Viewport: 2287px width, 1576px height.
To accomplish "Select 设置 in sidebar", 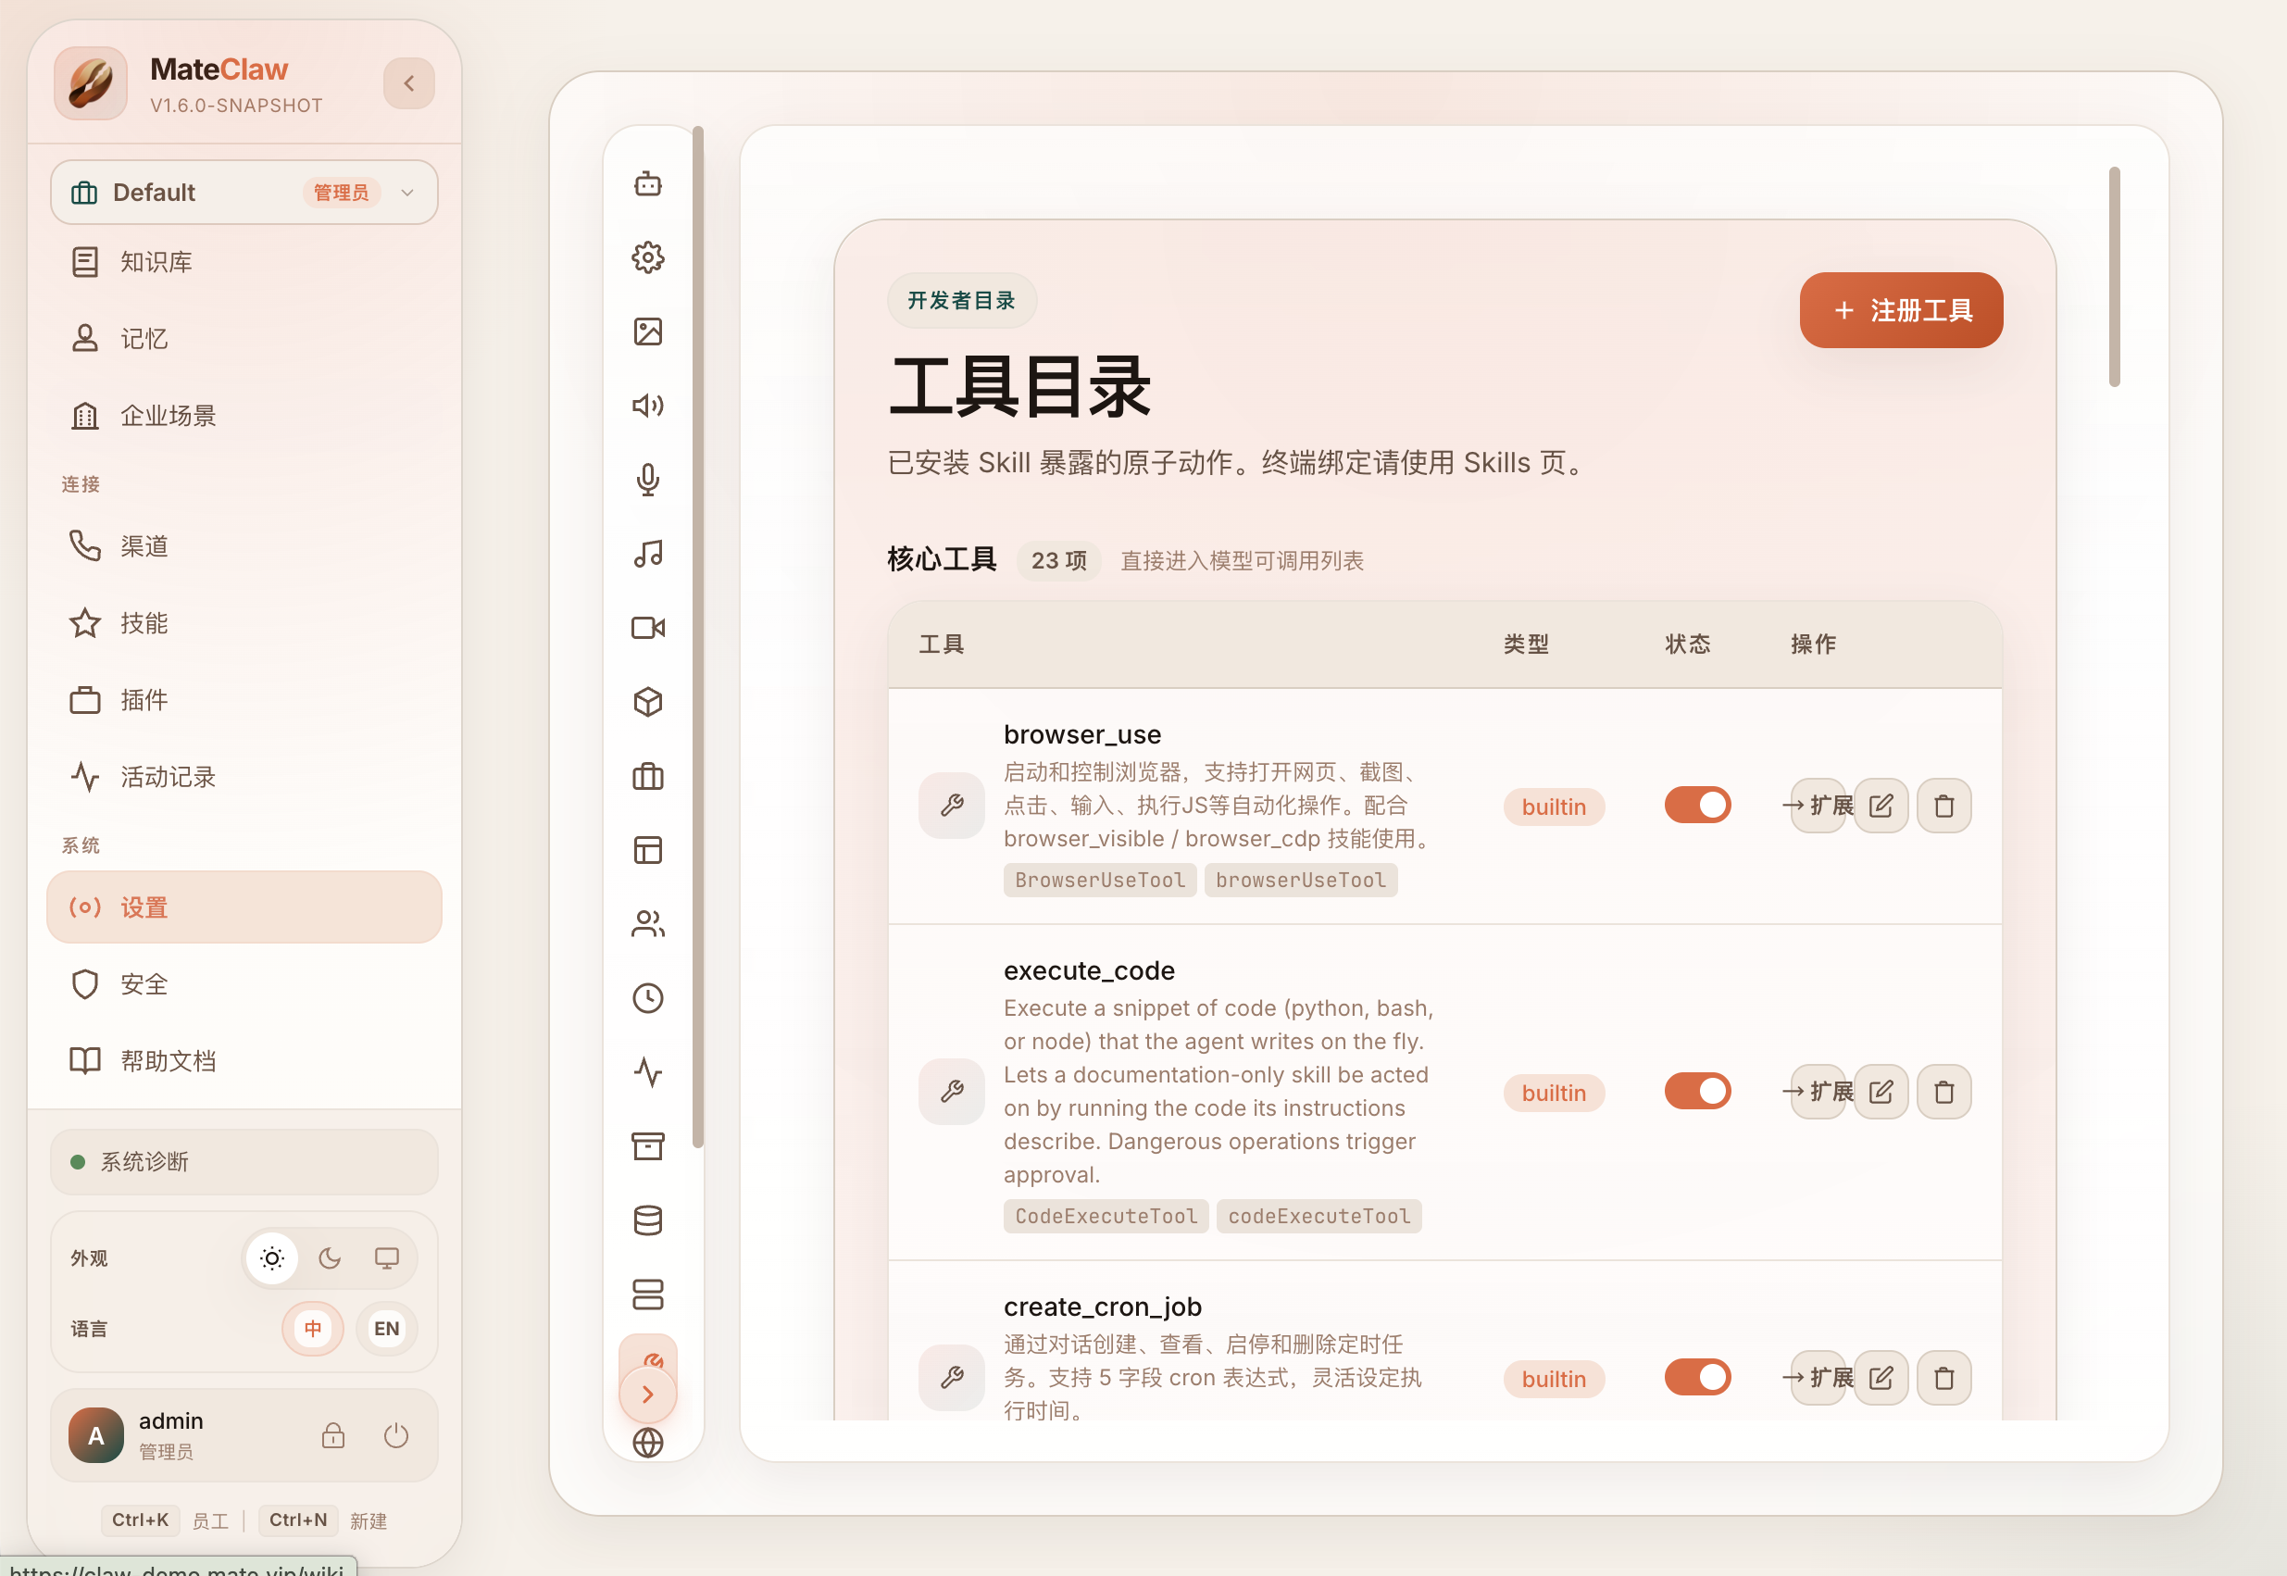I will 244,907.
